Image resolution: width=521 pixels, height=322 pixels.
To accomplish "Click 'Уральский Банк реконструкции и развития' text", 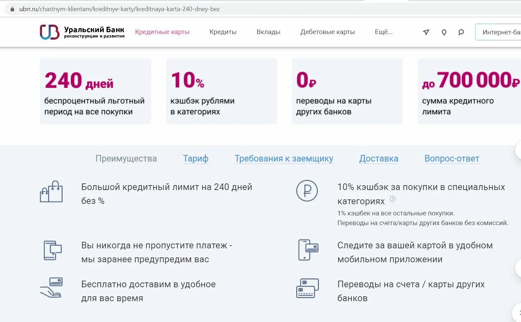I will coord(94,32).
